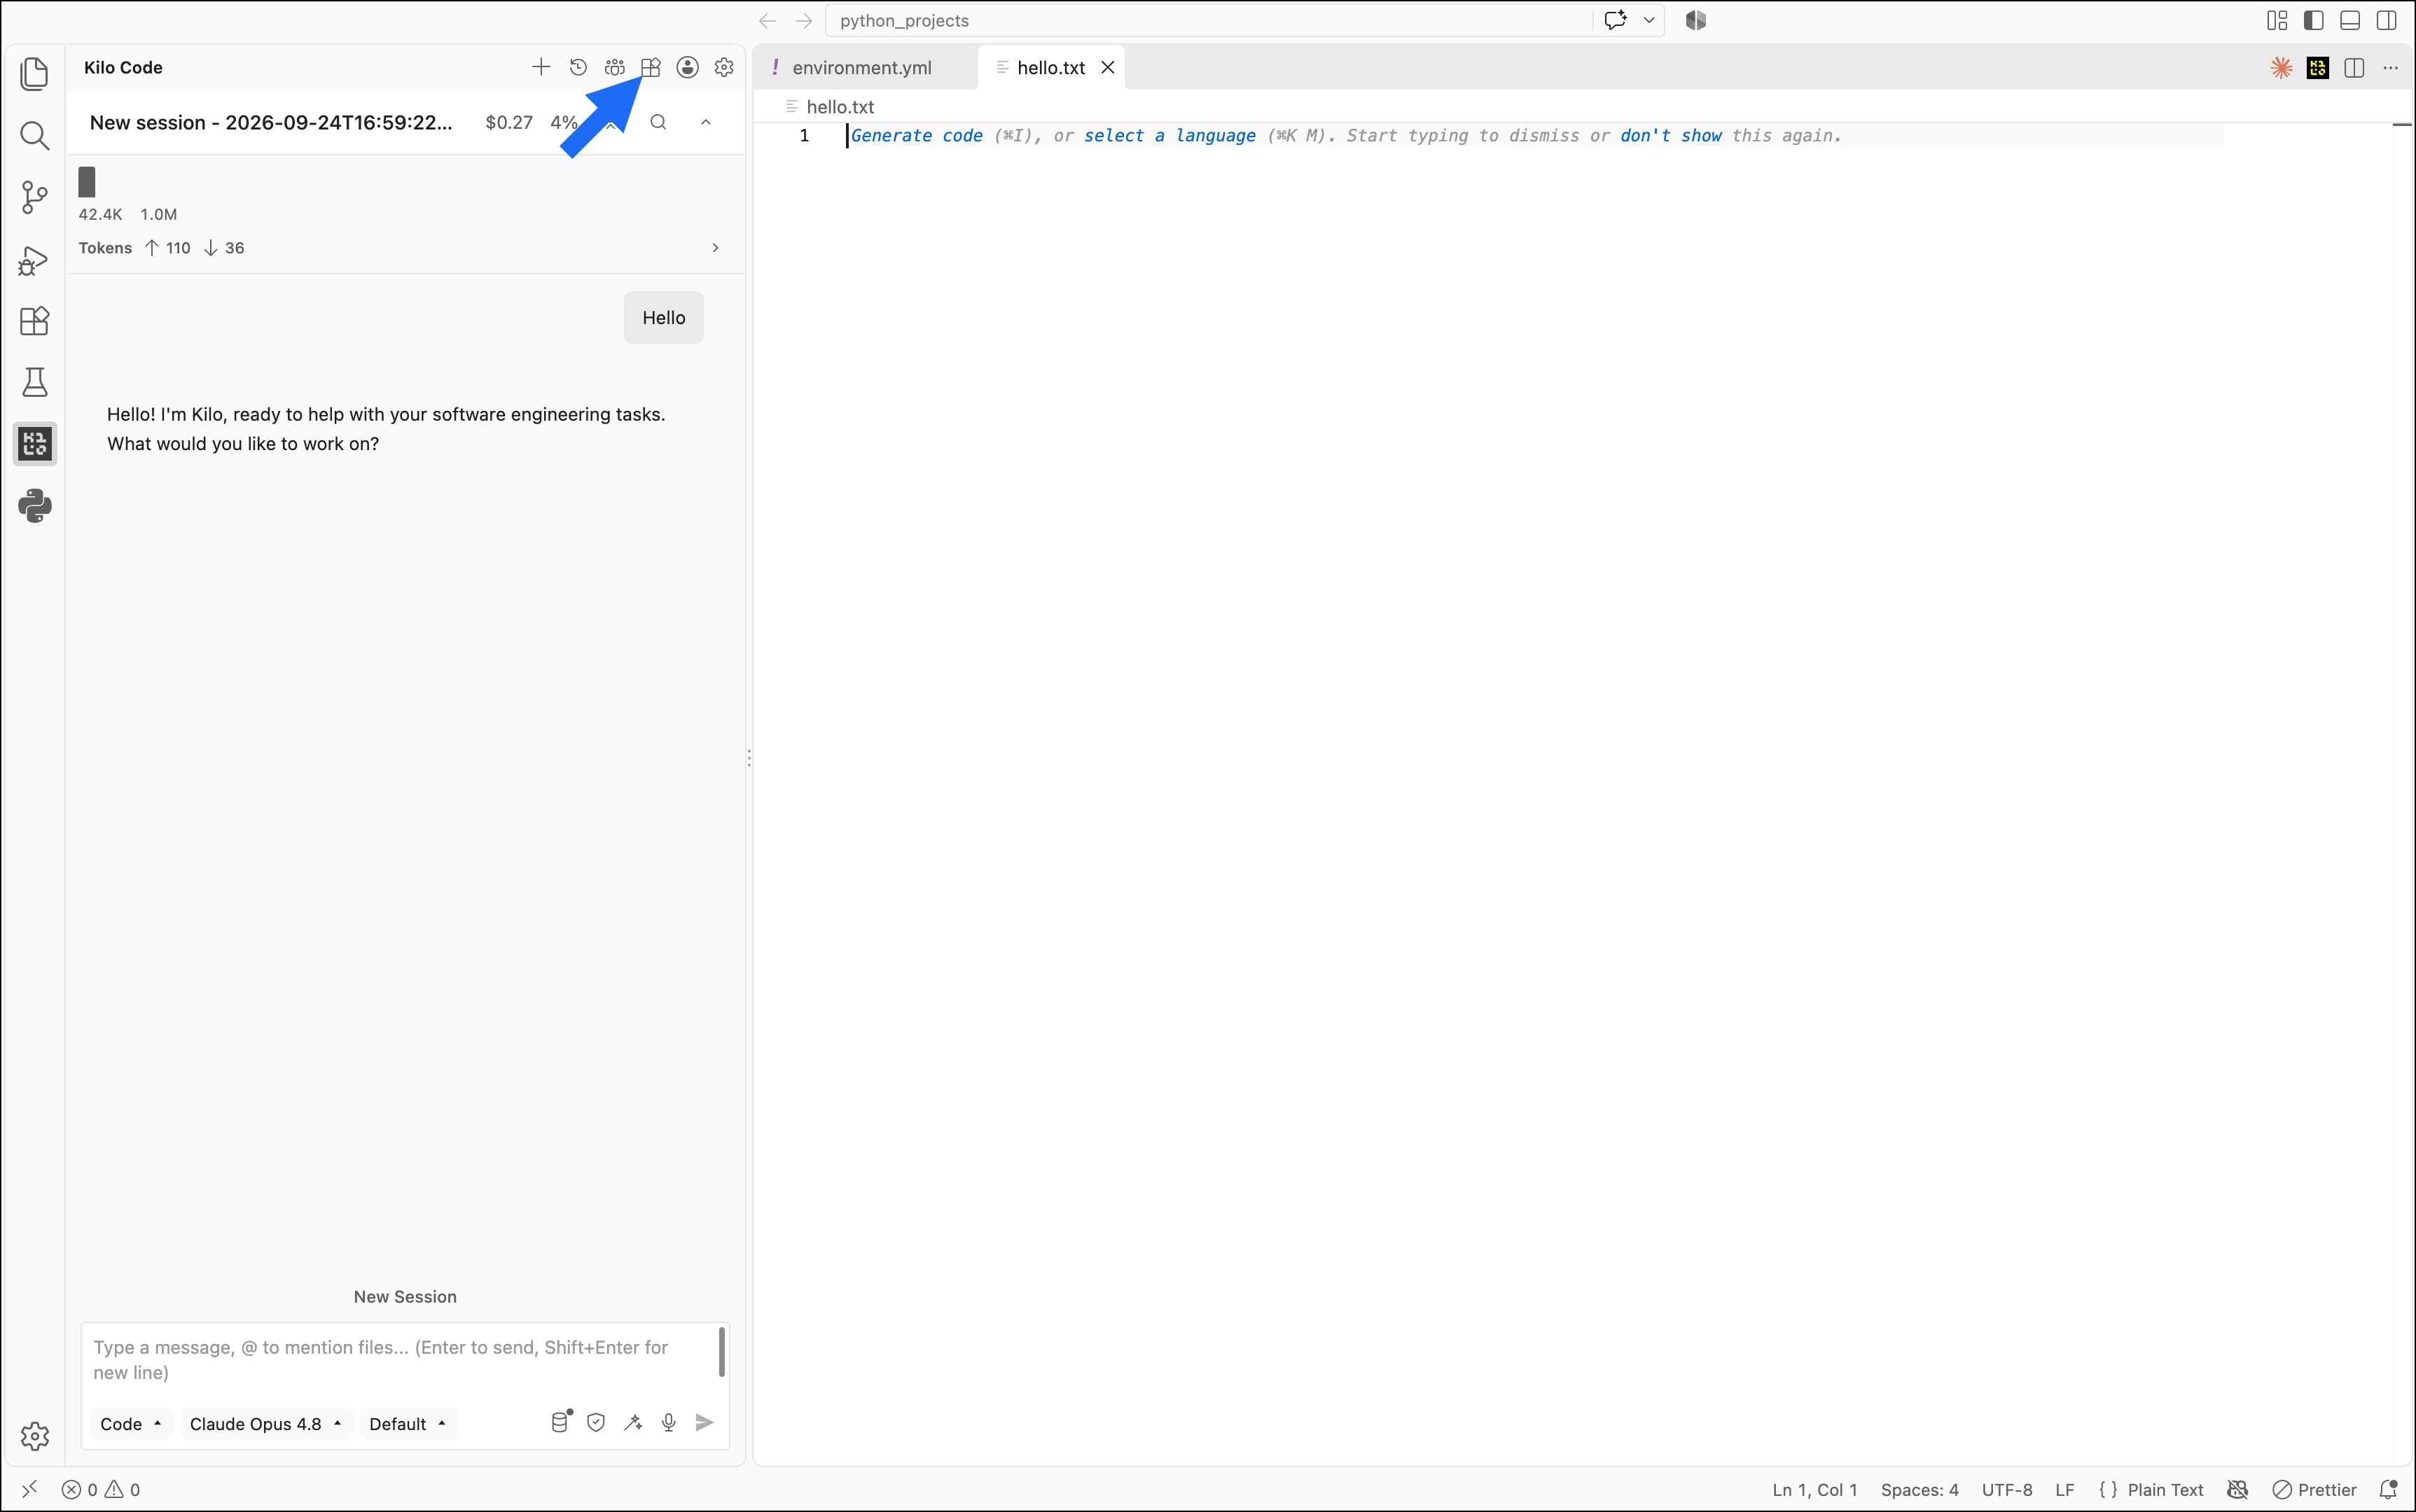The width and height of the screenshot is (2416, 1512).
Task: Start voice input with microphone icon
Action: (669, 1422)
